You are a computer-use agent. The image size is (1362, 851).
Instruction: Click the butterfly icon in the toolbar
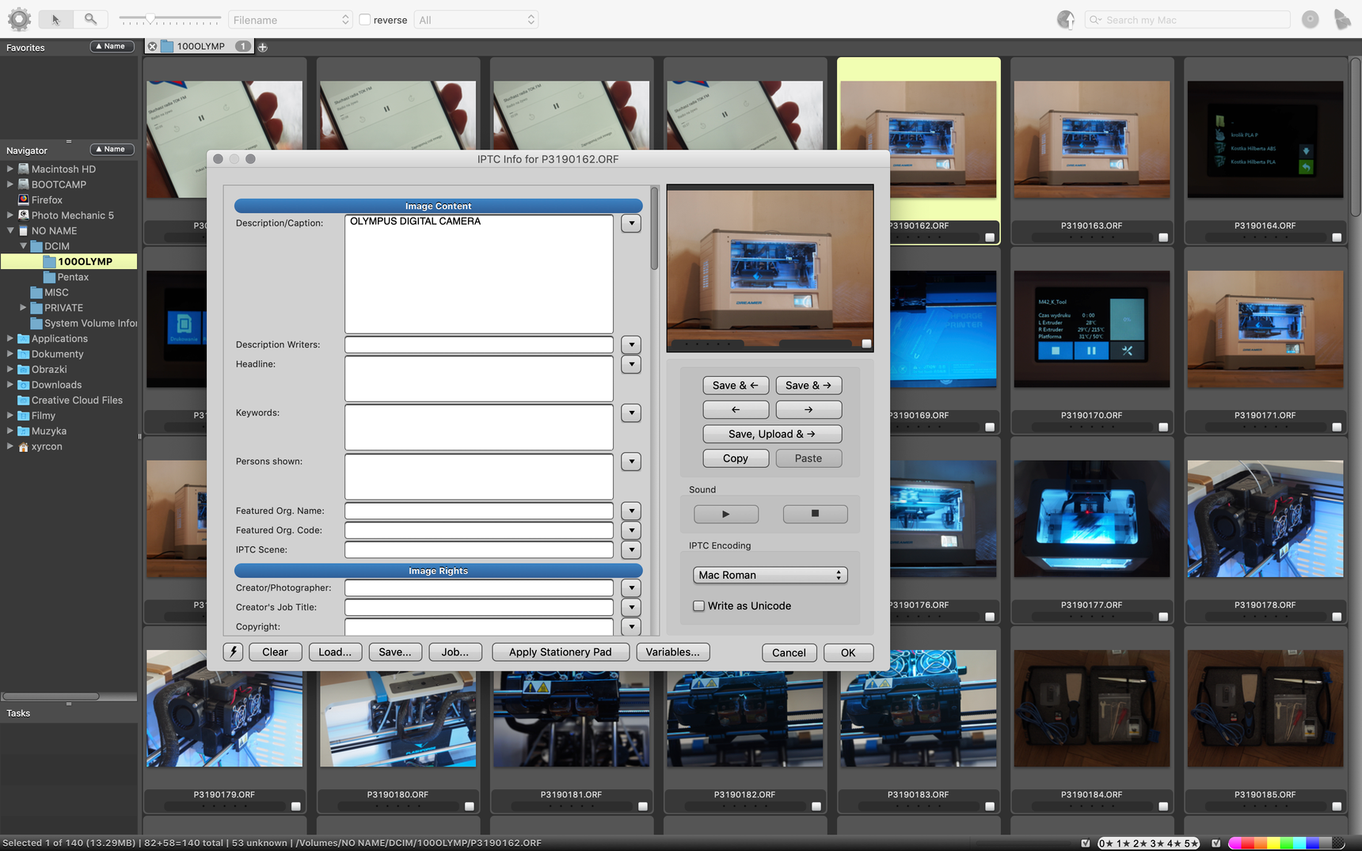1342,20
